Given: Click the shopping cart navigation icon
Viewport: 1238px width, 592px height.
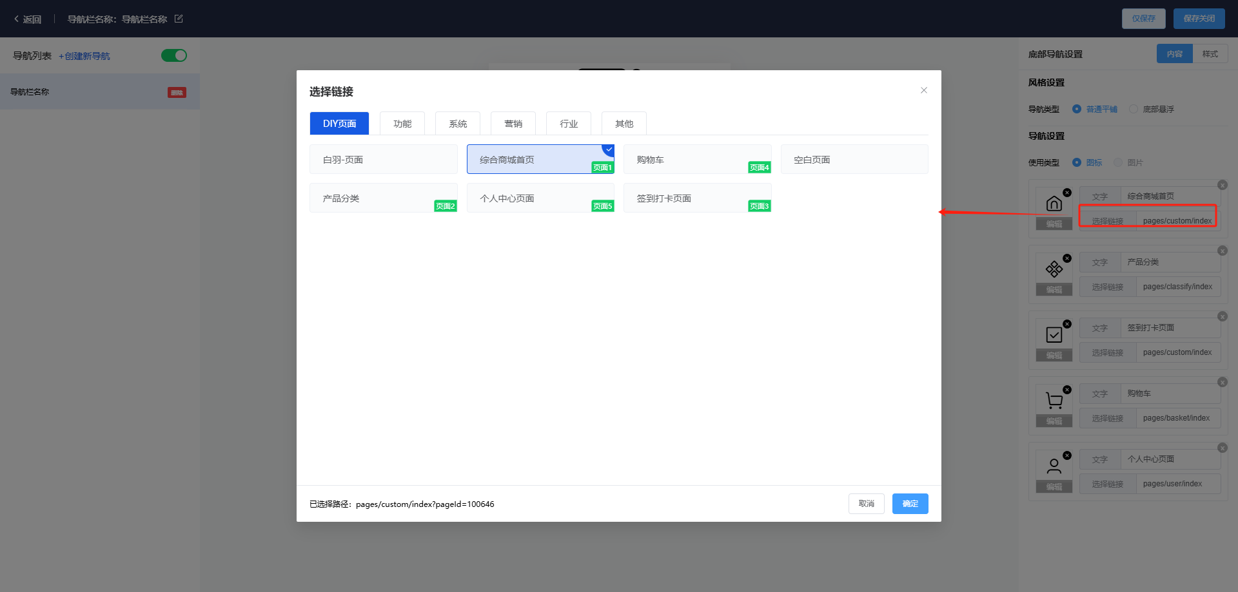Looking at the screenshot, I should [x=1054, y=401].
